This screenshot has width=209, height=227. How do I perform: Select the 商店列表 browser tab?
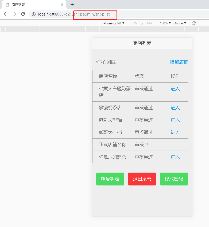34,5
